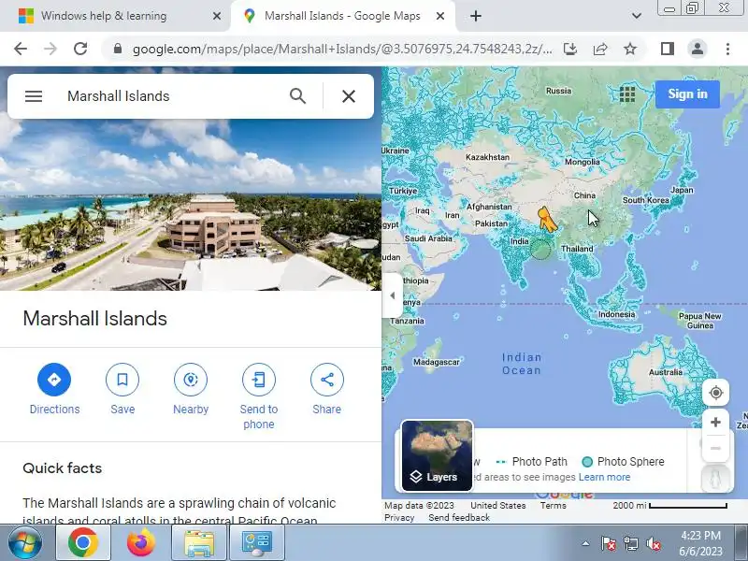Screen dimensions: 748x561
Task: Open the Layers map selector
Action: tap(437, 455)
